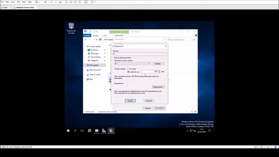Click the taskbar search icon
This screenshot has width=279, height=157.
[x=75, y=131]
